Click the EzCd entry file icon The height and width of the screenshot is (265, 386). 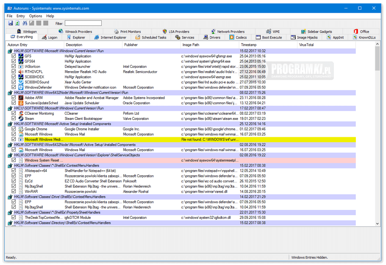pos(21,181)
